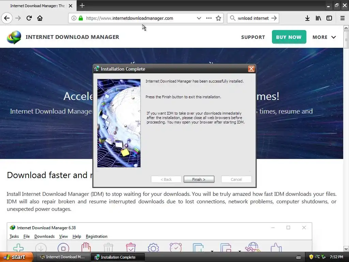Viewport: 349px width, 262px height.
Task: Open Downloads menu in IDM 6.38 preview
Action: click(x=44, y=236)
